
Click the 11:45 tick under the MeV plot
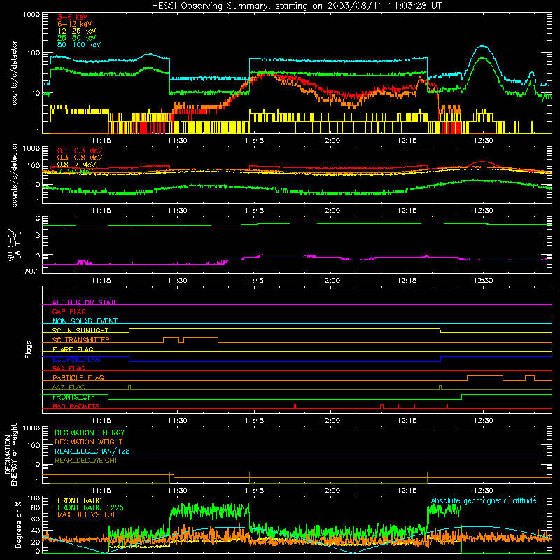pos(254,211)
